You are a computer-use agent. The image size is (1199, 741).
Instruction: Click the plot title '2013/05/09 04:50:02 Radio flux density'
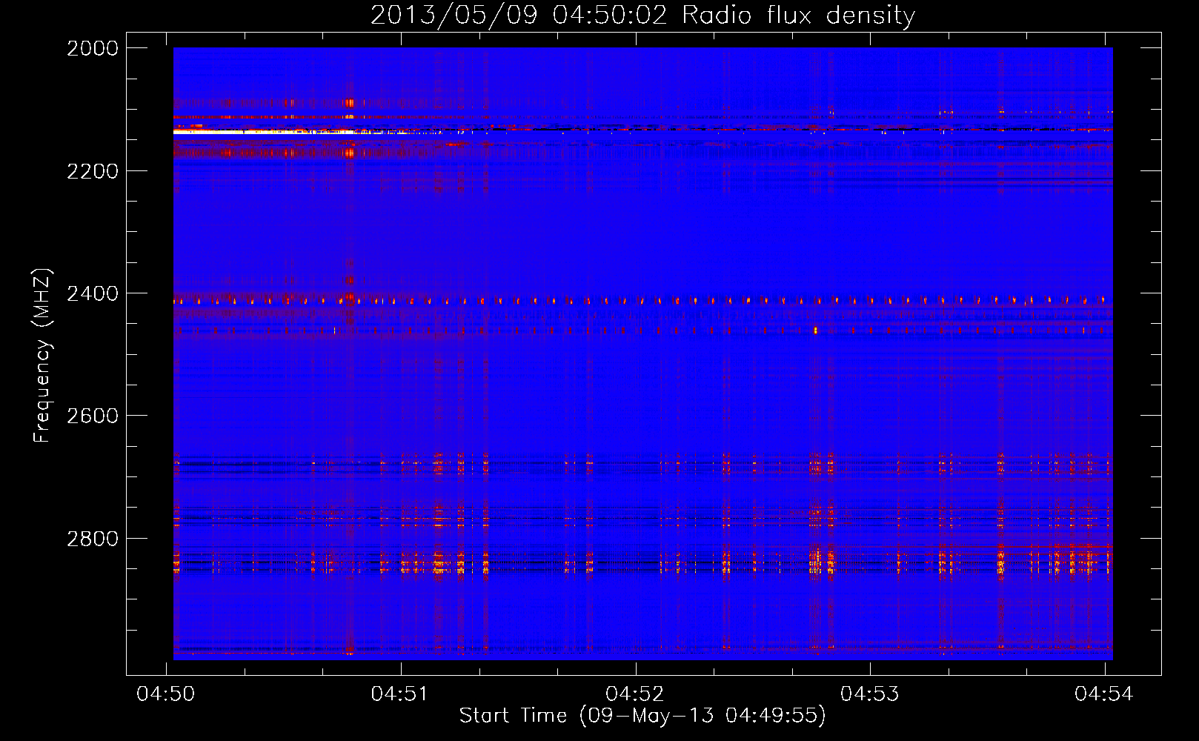coord(642,16)
